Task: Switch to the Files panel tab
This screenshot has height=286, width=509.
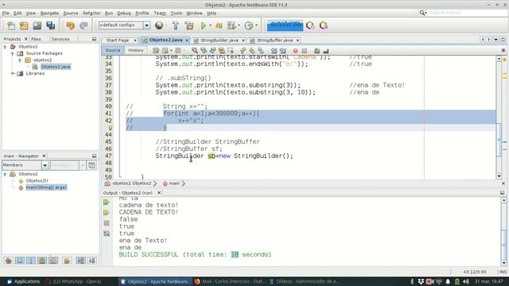Action: tap(36, 39)
